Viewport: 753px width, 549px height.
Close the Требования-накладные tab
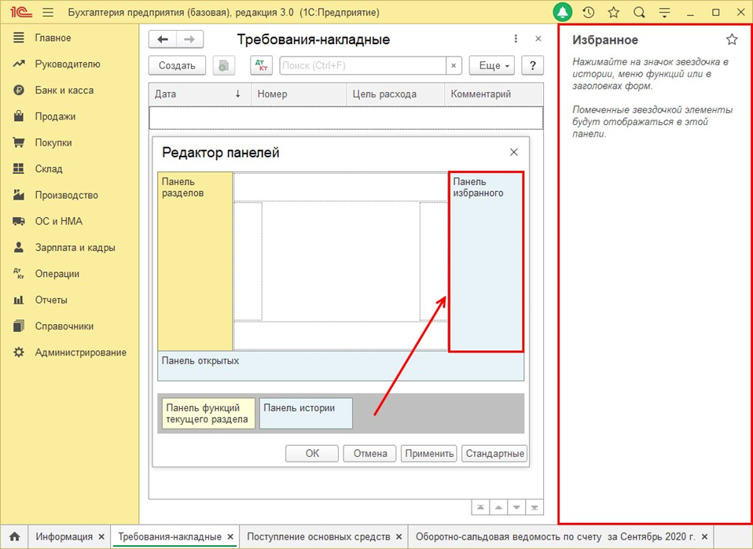pyautogui.click(x=230, y=536)
